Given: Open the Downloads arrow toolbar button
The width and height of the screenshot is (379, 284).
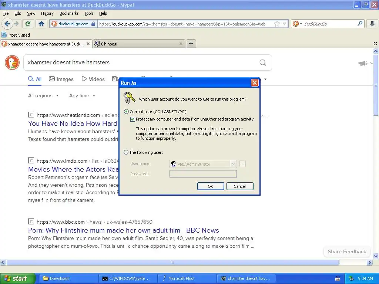Looking at the screenshot, I should coord(372,24).
